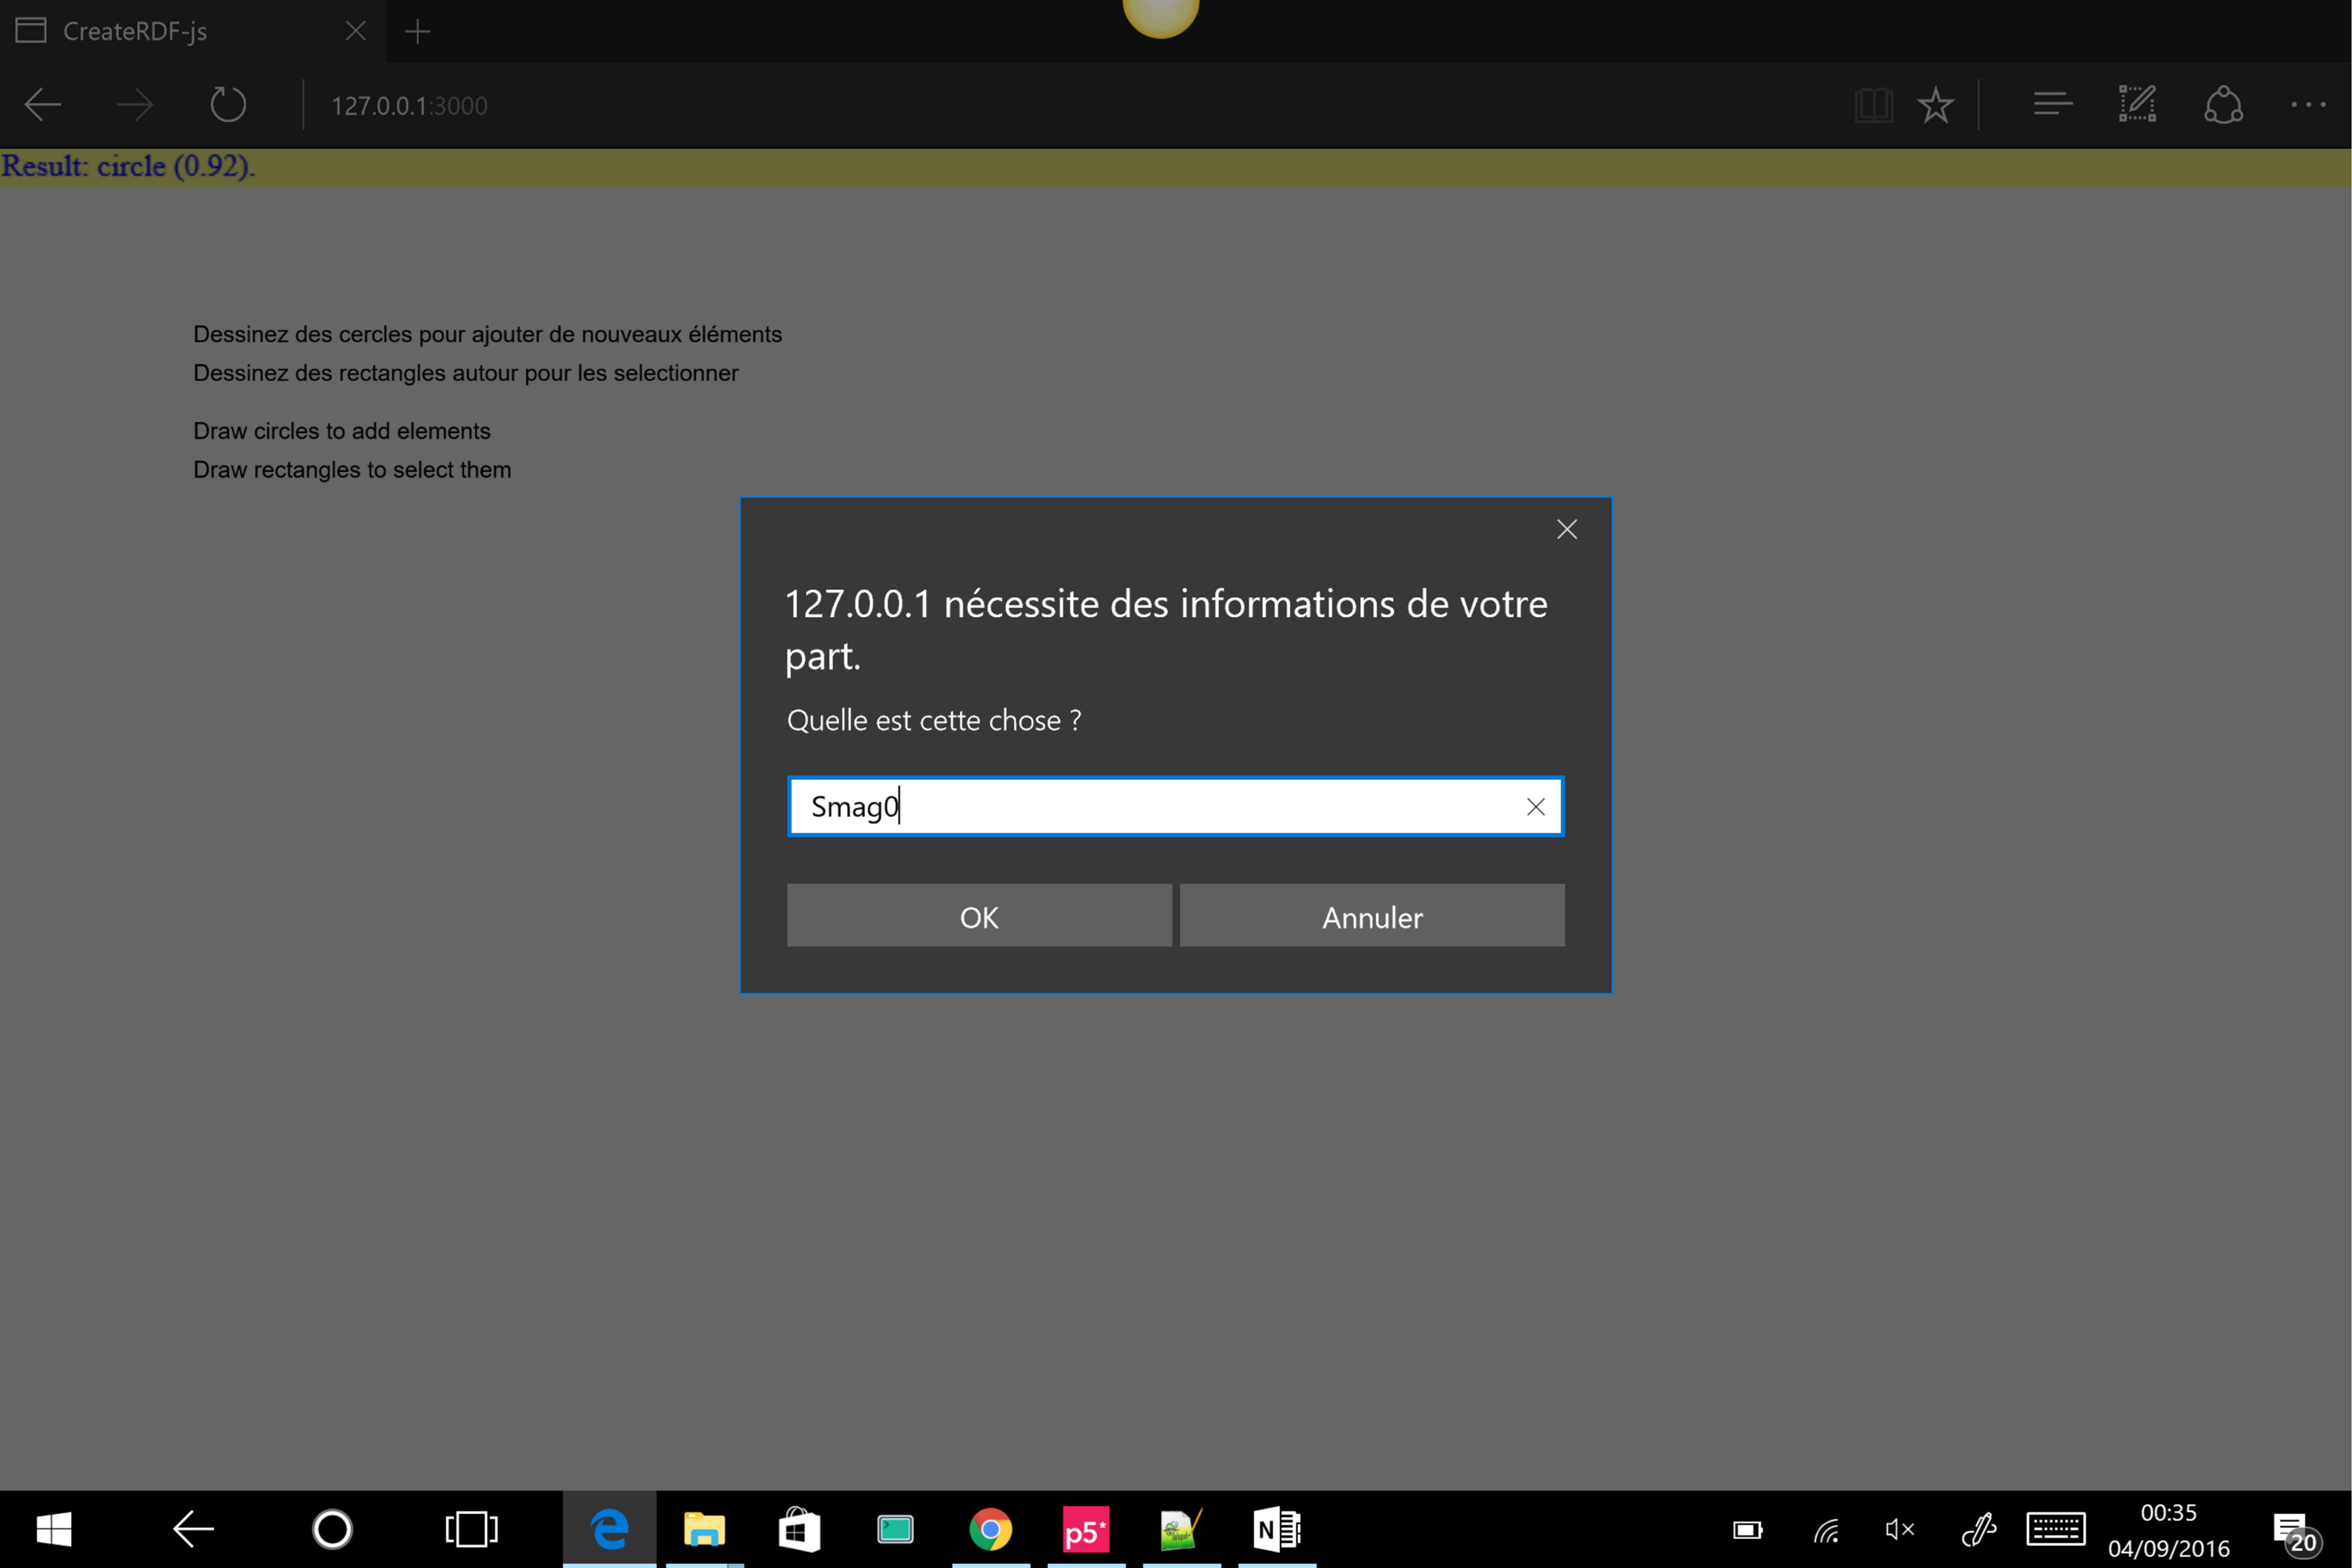This screenshot has height=1568, width=2352.
Task: Open a new tab with the plus button
Action: [417, 32]
